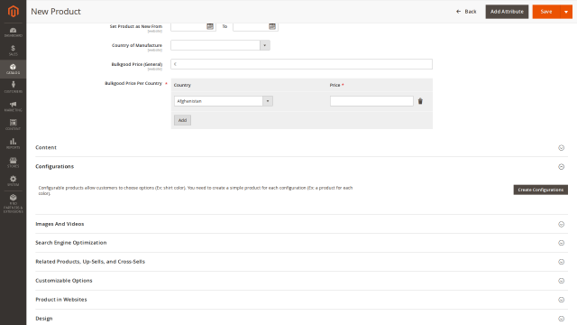Click the New Product page title

pyautogui.click(x=56, y=12)
